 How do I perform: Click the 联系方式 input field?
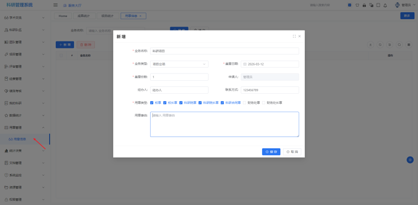click(270, 90)
